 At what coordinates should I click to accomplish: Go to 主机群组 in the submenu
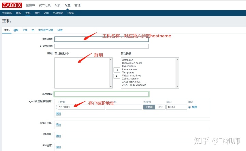coord(7,13)
